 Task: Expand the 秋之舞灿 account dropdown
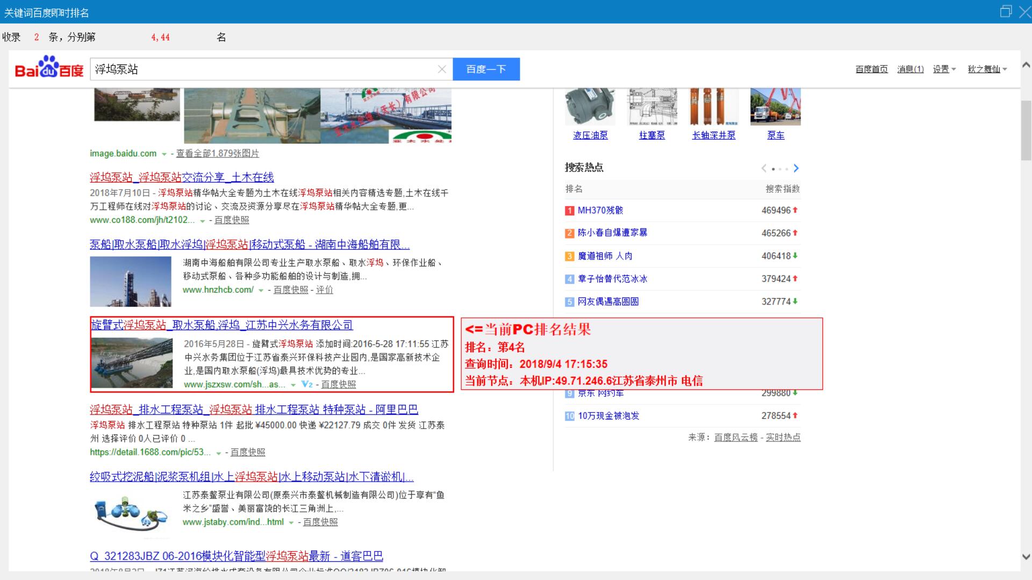point(987,69)
